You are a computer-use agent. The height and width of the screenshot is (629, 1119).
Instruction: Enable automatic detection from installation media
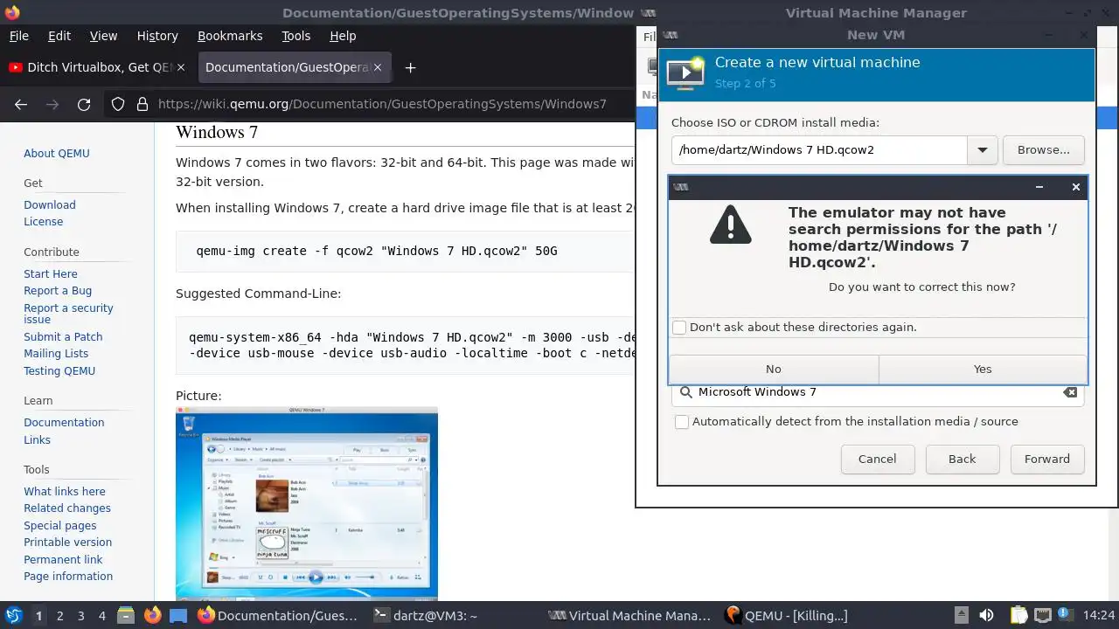point(682,422)
